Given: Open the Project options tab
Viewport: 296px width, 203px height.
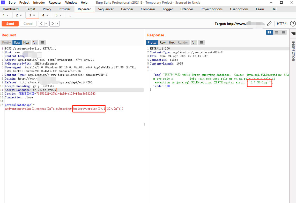Looking at the screenshot, I should coord(211,9).
